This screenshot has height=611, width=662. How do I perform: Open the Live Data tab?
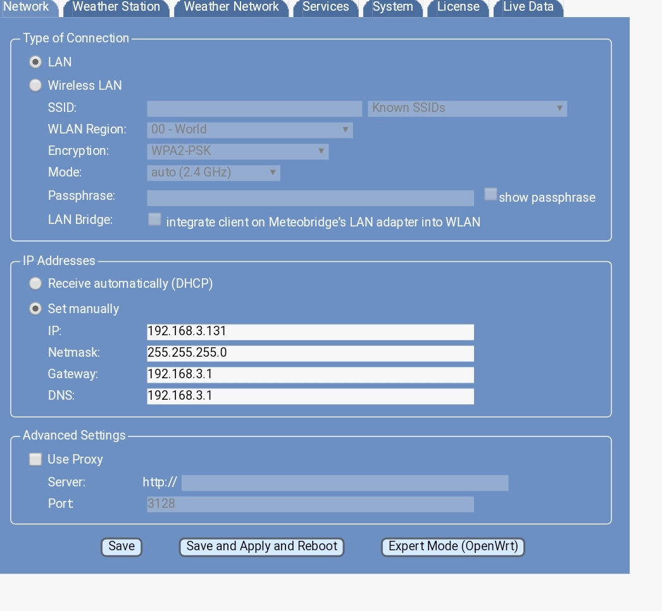[x=528, y=7]
